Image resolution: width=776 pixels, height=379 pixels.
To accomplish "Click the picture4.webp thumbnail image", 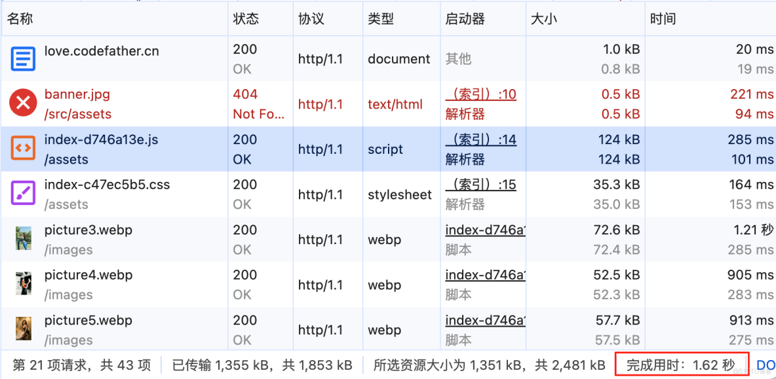I will (23, 283).
